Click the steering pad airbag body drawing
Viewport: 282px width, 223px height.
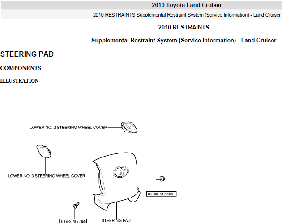116,181
